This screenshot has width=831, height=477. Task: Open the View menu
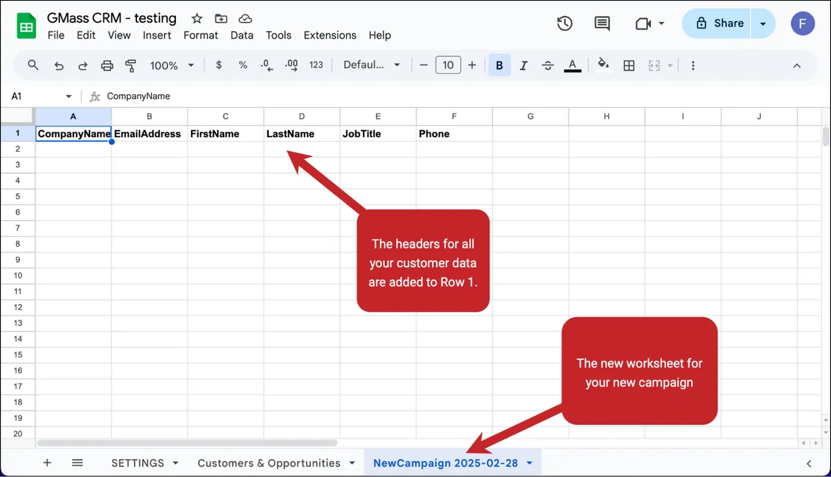coord(119,35)
